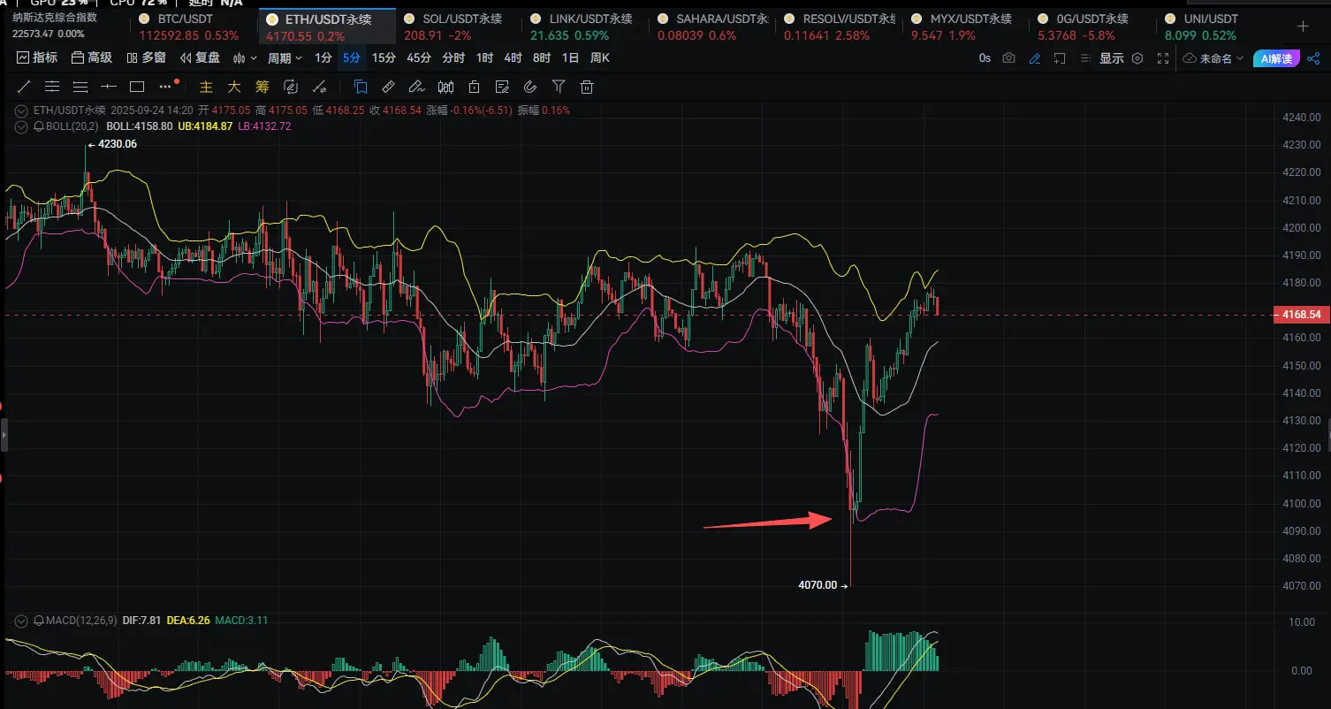Collapse the MACD(12,26,9) indicator chevron
This screenshot has height=709, width=1331.
[x=21, y=621]
